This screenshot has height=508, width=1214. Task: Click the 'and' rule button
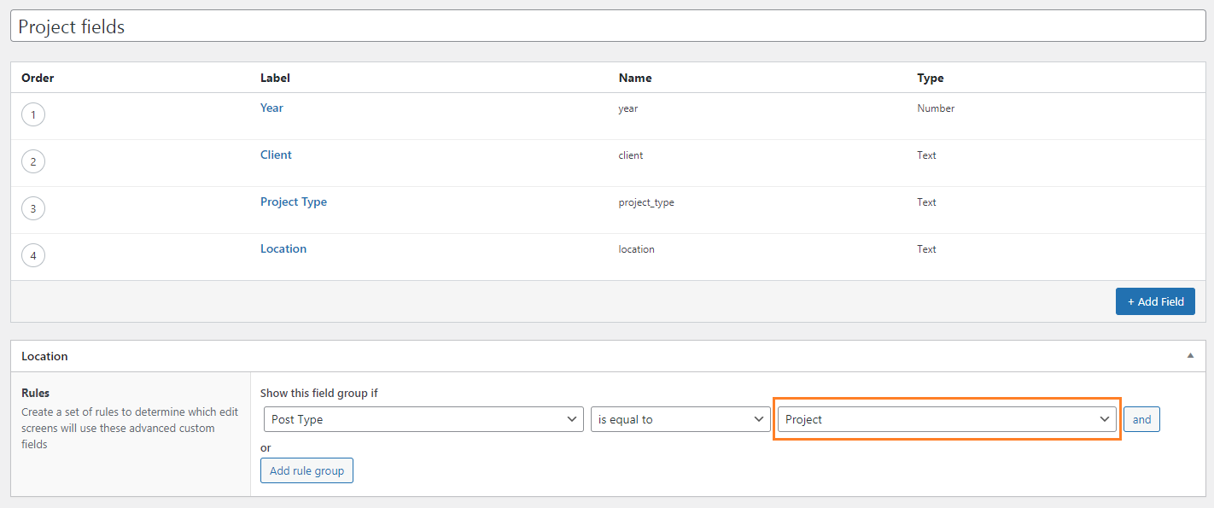[x=1141, y=419]
